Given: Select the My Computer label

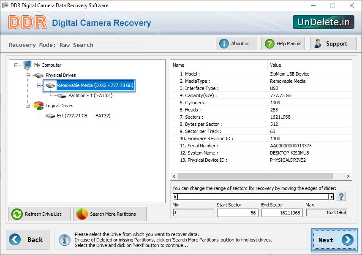Looking at the screenshot, I should click(x=48, y=65).
